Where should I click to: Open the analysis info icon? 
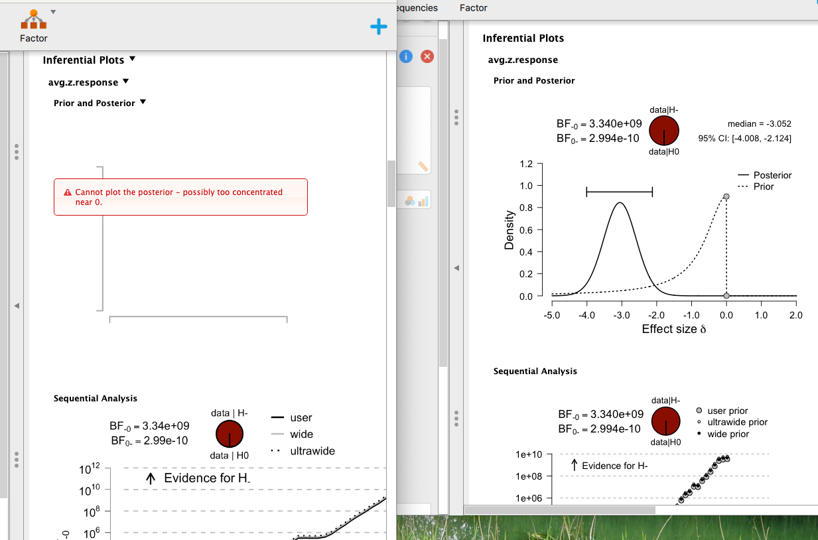pyautogui.click(x=405, y=56)
